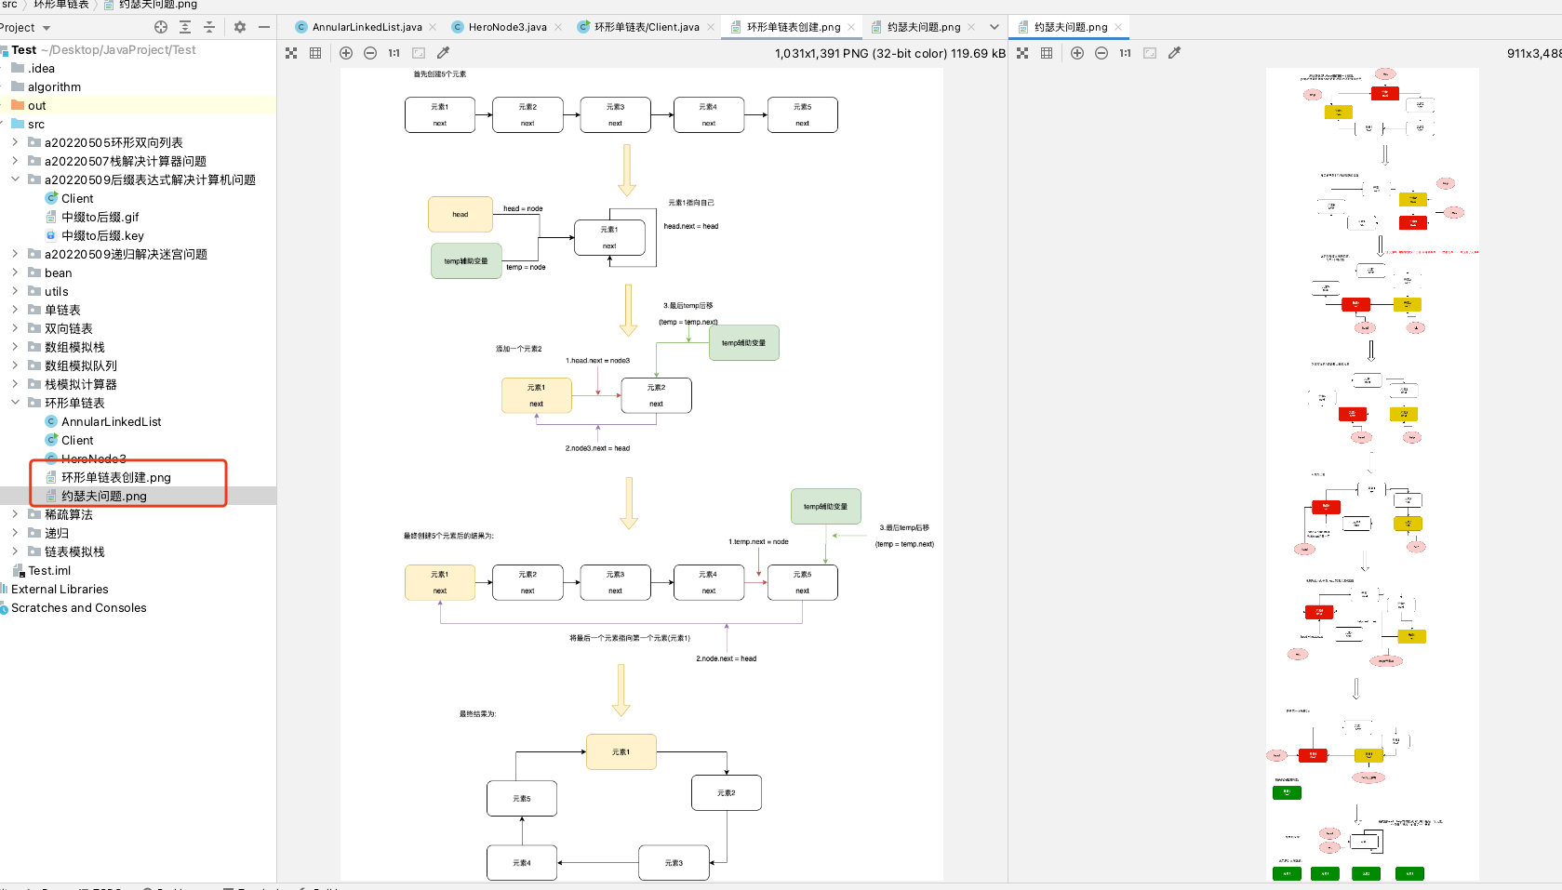Expand a20220507栈解决计算器问题 folder
Viewport: 1562px width, 890px height.
(x=15, y=161)
